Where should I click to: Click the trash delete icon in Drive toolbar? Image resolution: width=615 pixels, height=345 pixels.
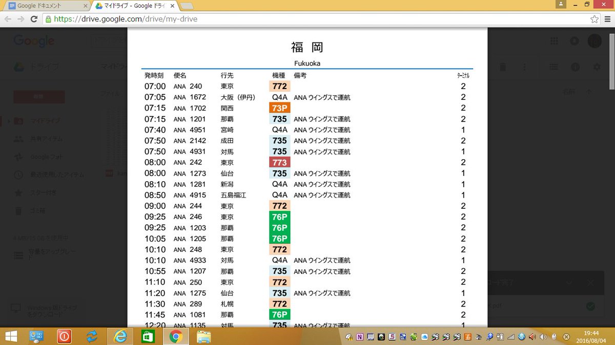click(x=503, y=67)
